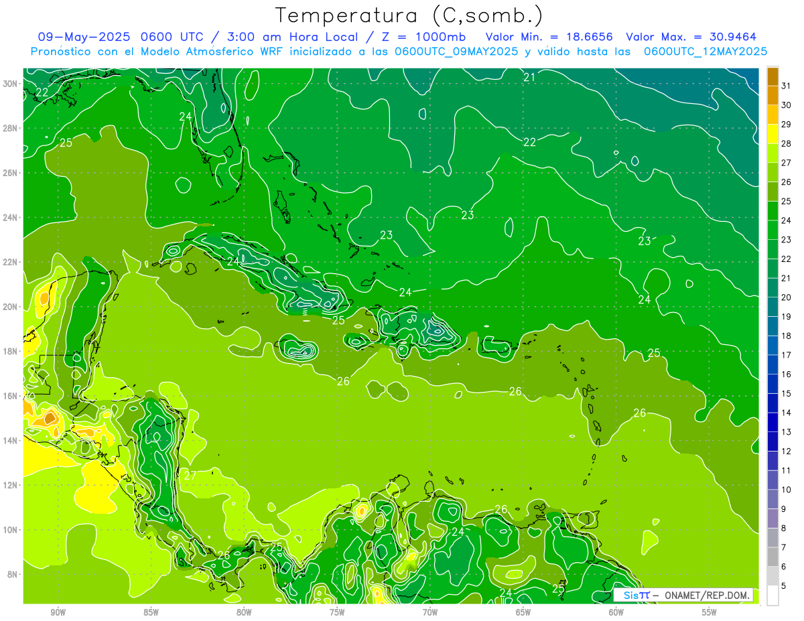Click the 10N latitude axis label
The height and width of the screenshot is (621, 804).
pyautogui.click(x=10, y=530)
